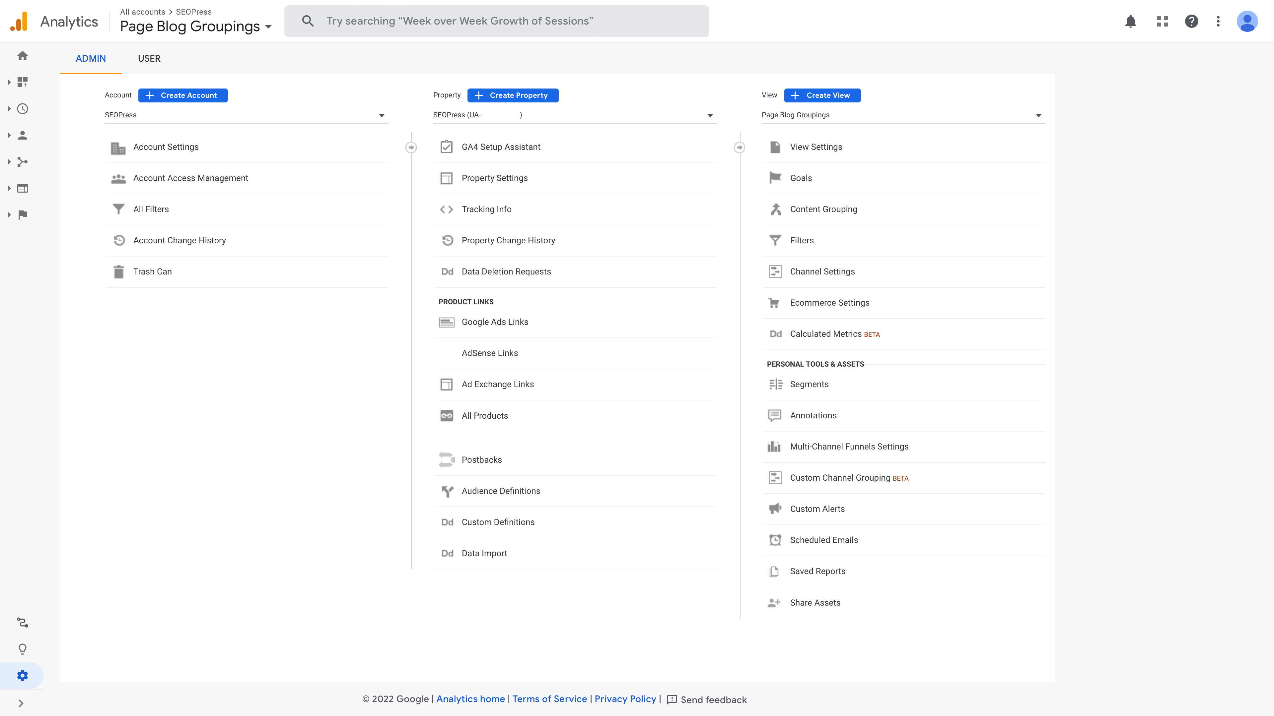Open Channel Settings
The width and height of the screenshot is (1274, 716).
903,272
